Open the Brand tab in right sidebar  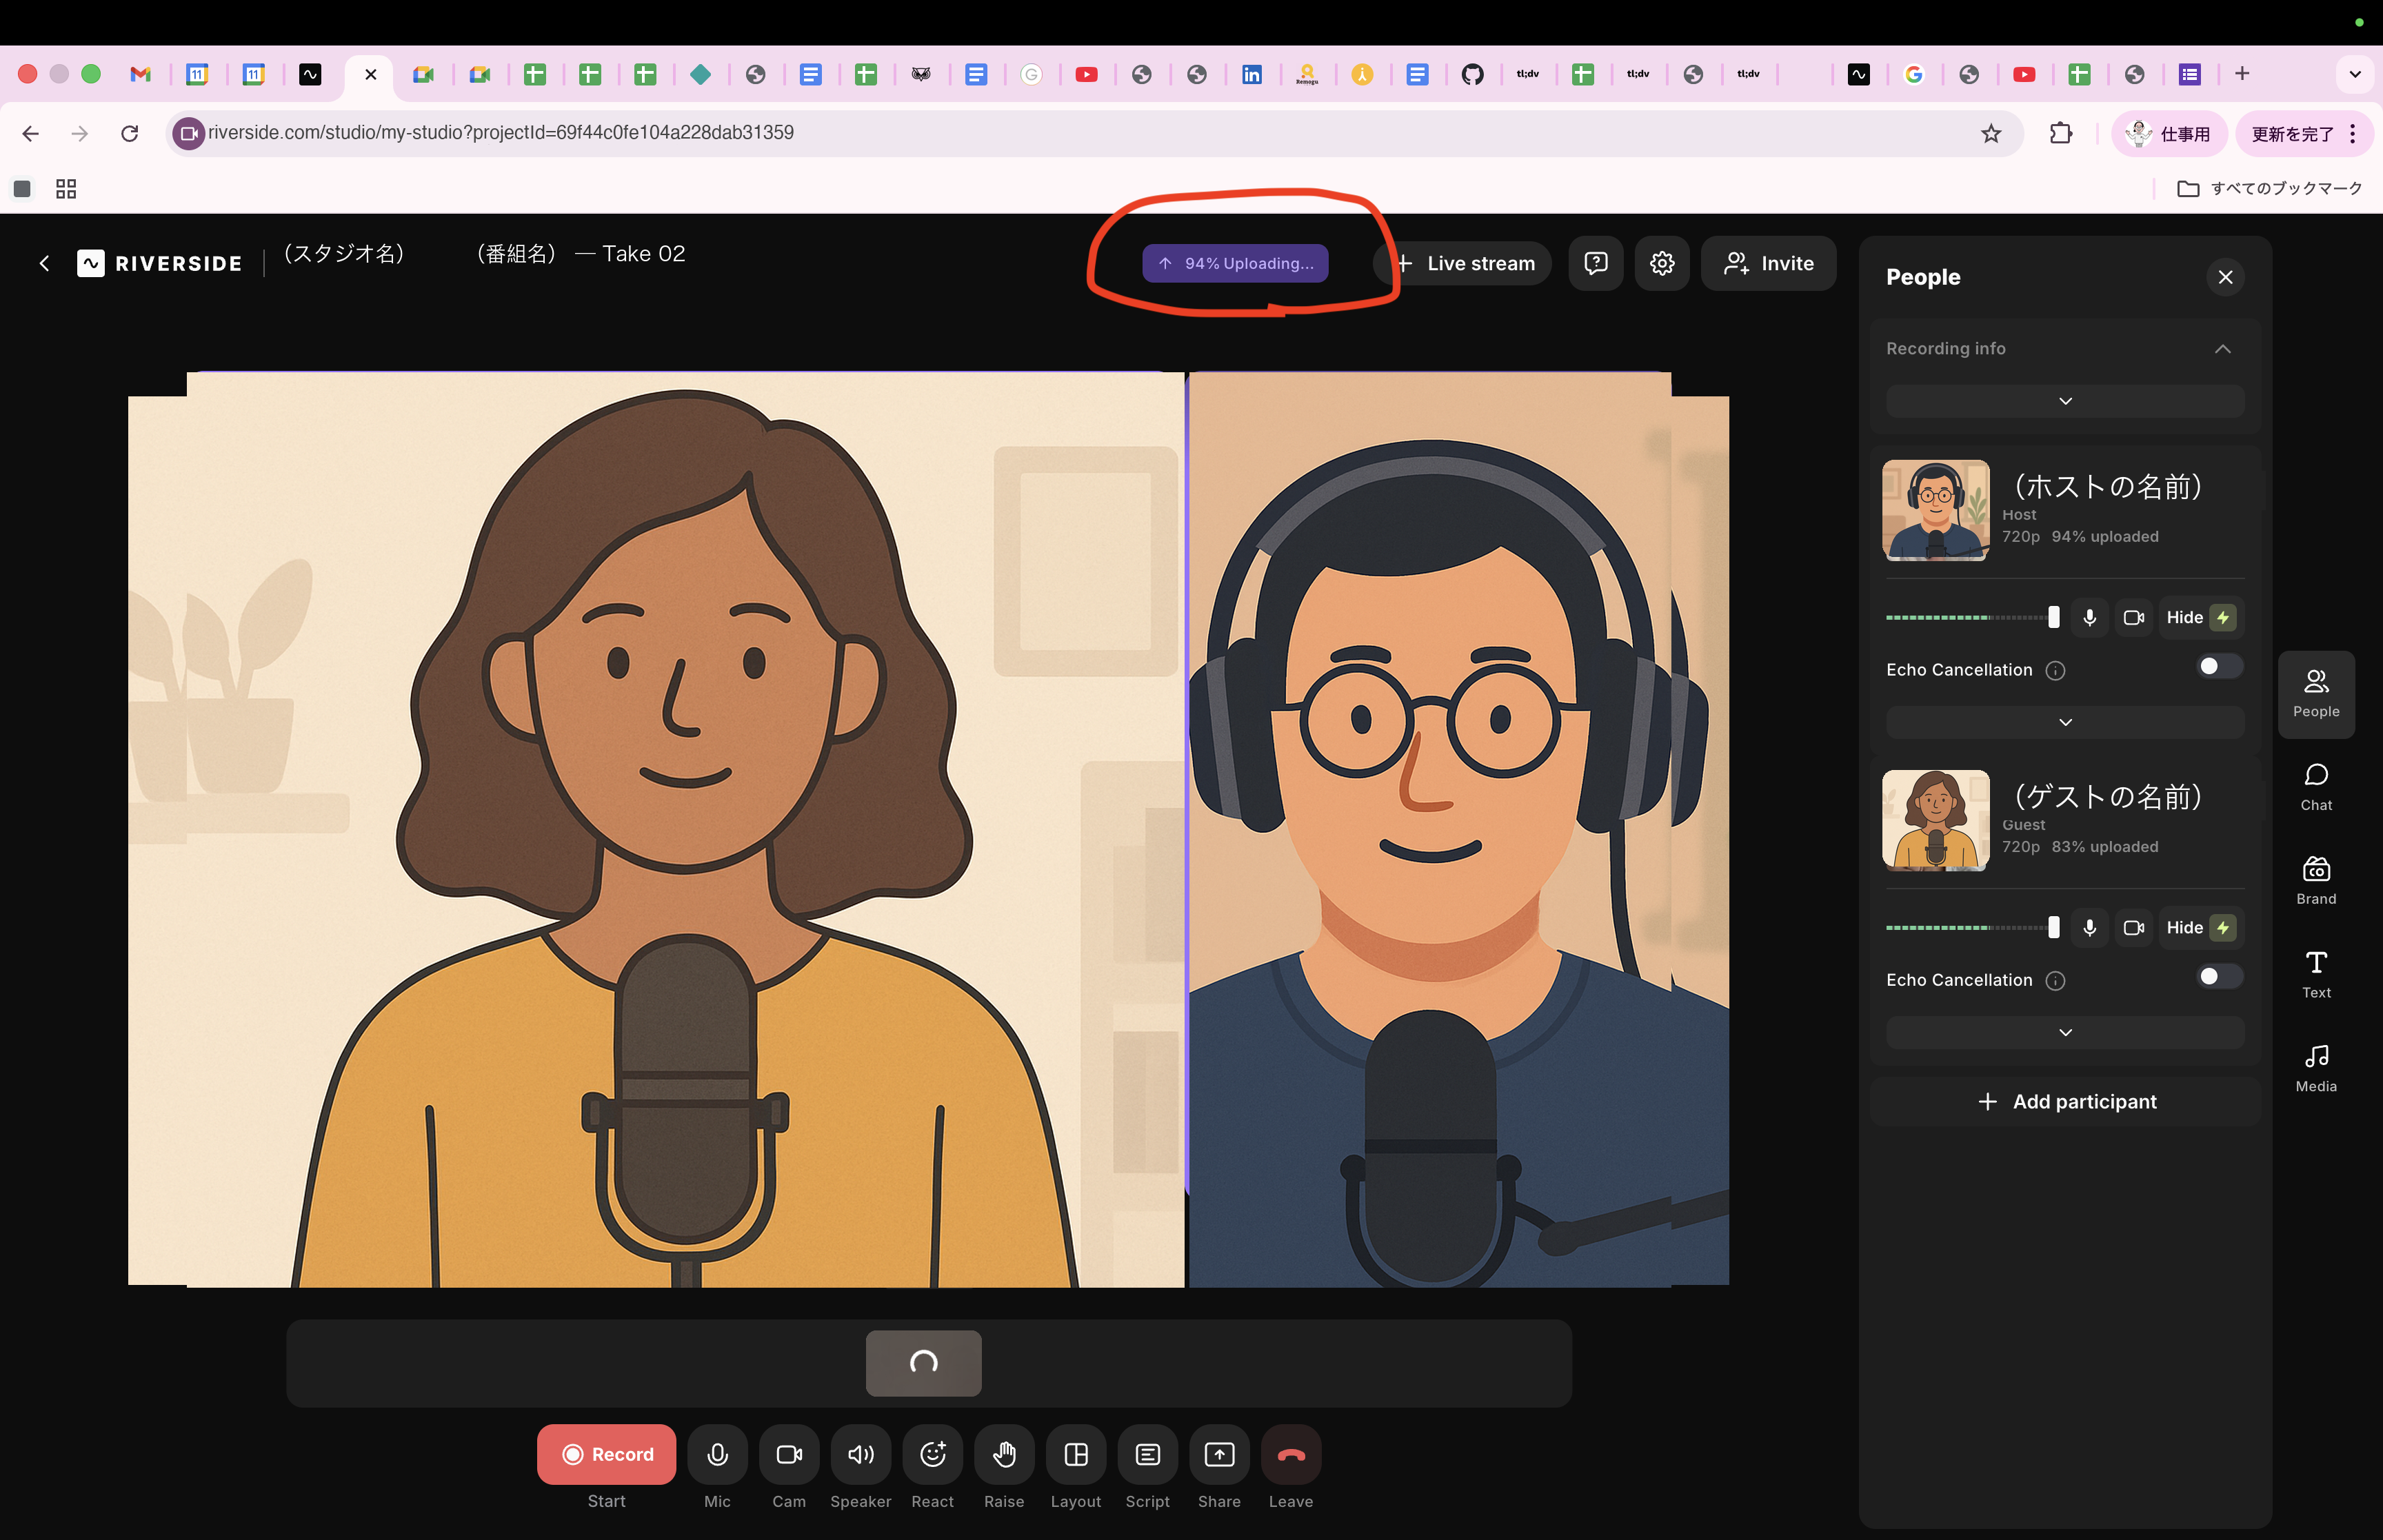2315,881
